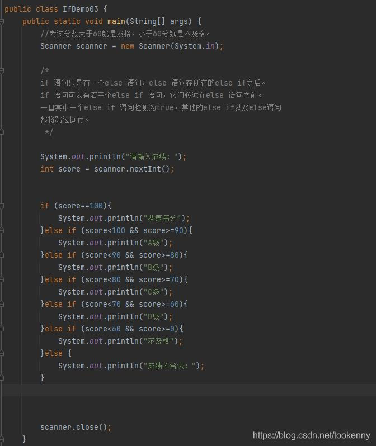Click scanner.nextInt() call

(132, 169)
